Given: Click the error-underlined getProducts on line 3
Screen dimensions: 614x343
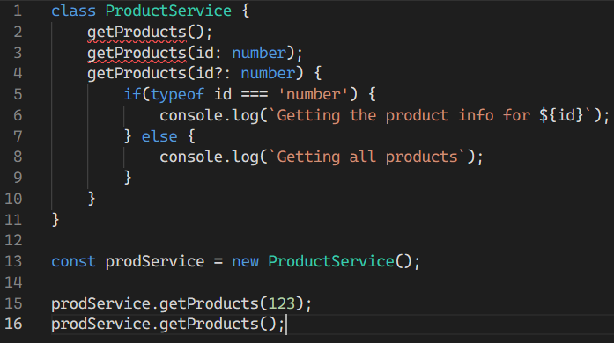Looking at the screenshot, I should [x=137, y=53].
